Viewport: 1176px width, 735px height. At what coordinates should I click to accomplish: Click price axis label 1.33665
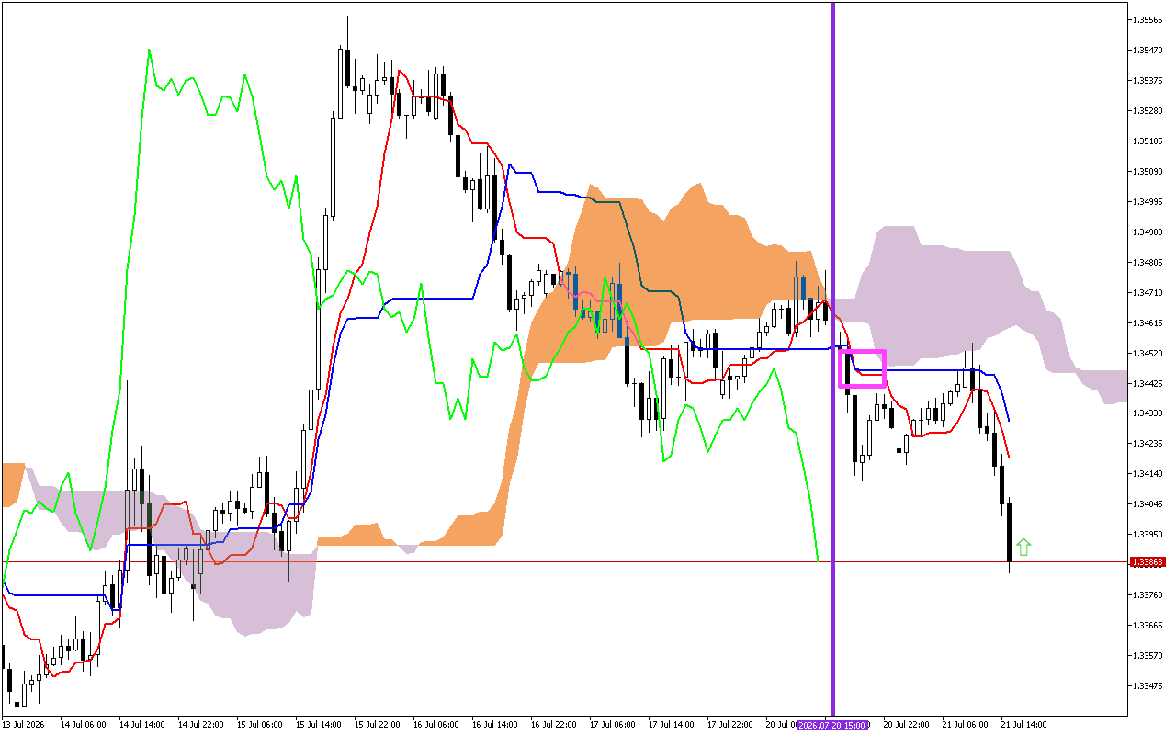(1148, 625)
